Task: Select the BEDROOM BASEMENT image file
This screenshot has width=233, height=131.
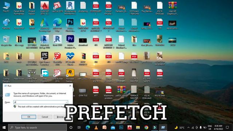Action: pos(159,59)
